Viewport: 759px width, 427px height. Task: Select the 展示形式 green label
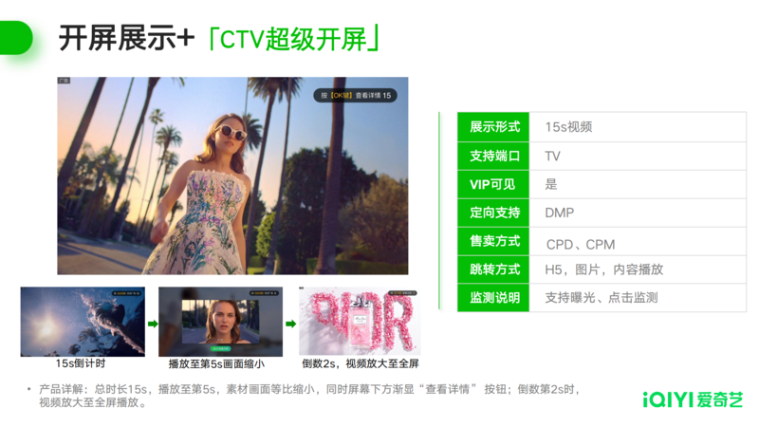pyautogui.click(x=495, y=127)
